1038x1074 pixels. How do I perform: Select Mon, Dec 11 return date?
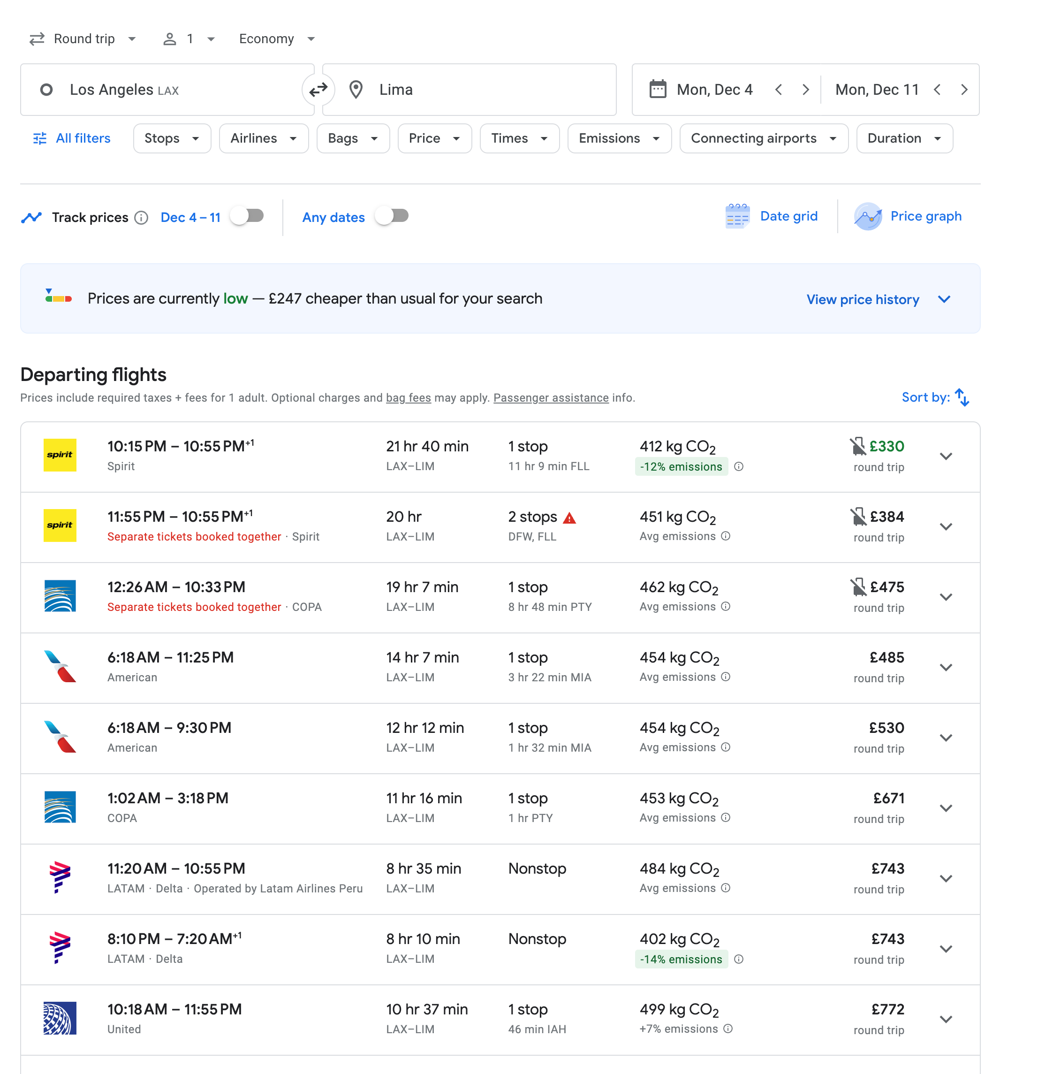coord(876,89)
